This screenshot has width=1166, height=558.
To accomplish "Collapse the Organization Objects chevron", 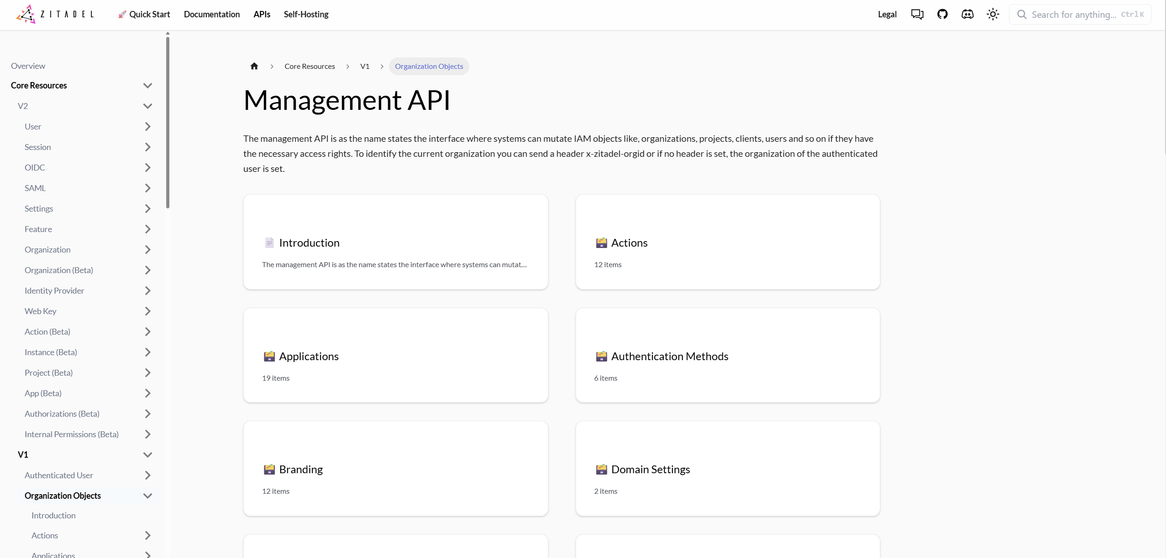I will [x=147, y=496].
